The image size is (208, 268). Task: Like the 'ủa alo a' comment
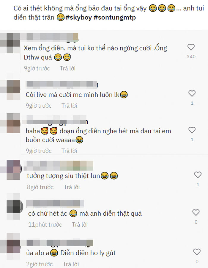tap(197, 252)
